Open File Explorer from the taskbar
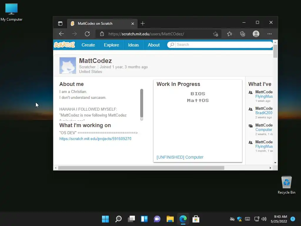Image resolution: width=301 pixels, height=226 pixels. click(x=170, y=219)
